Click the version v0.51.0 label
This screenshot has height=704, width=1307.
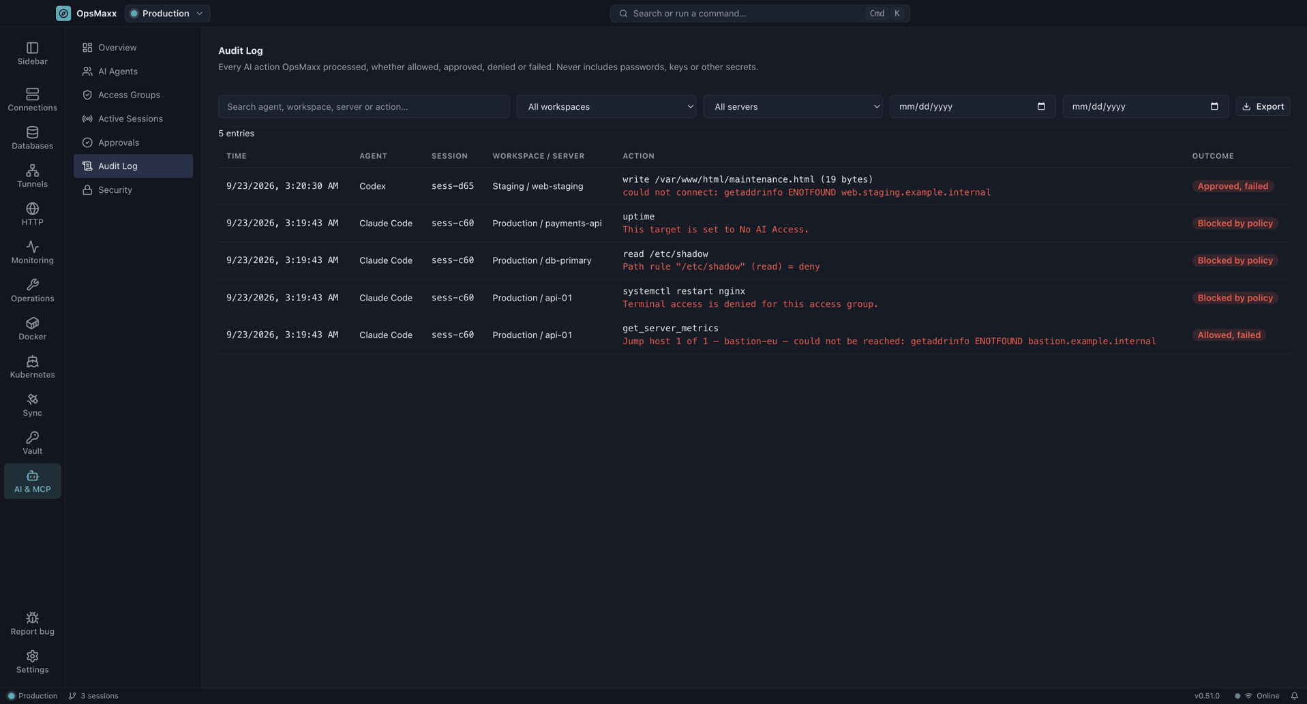point(1207,696)
